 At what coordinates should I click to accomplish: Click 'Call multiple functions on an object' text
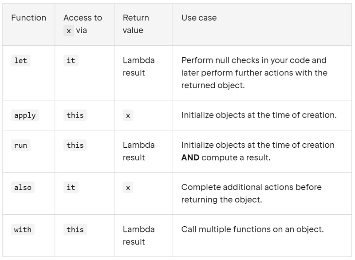[x=252, y=229]
